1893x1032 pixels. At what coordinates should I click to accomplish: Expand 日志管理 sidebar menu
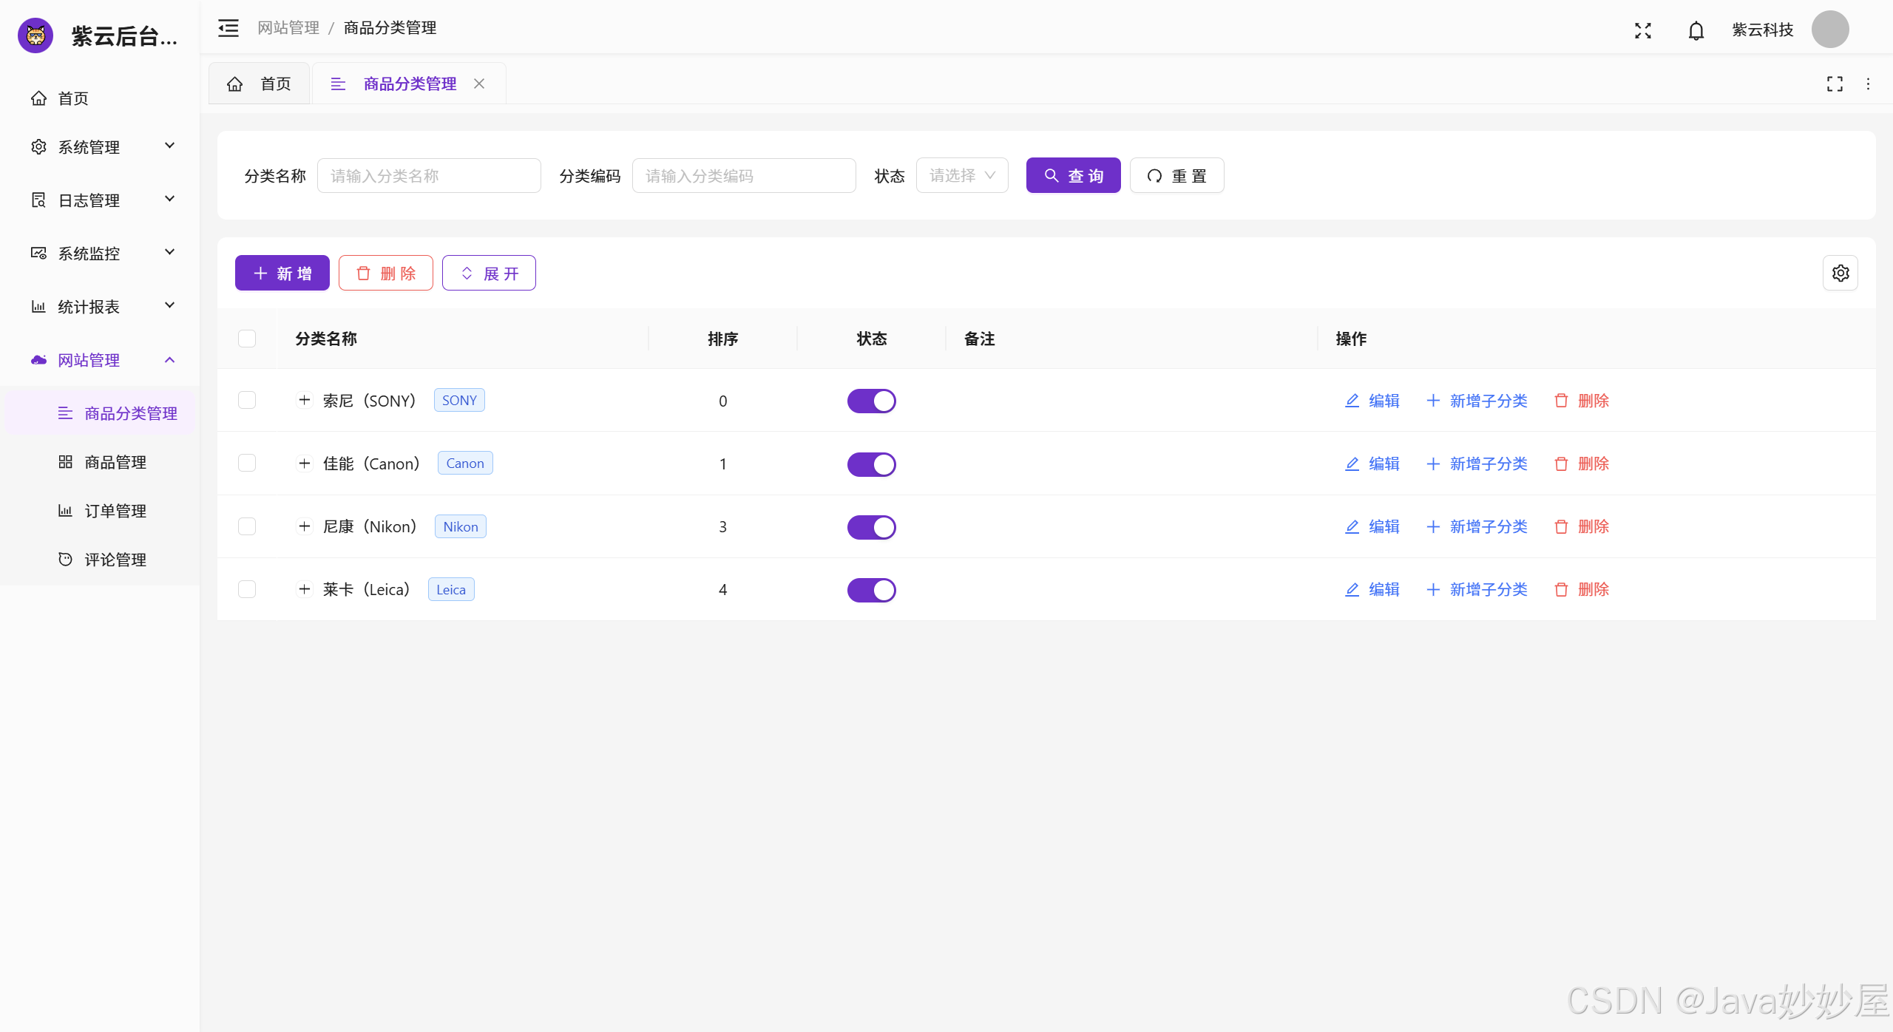(x=100, y=200)
